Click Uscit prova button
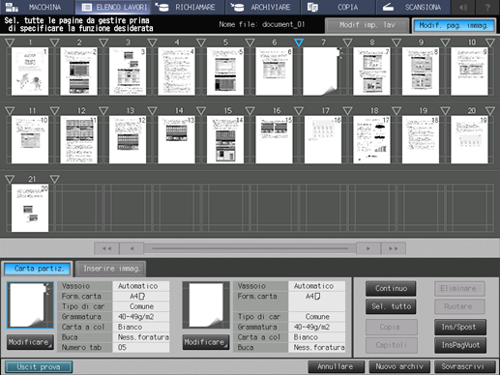Image resolution: width=500 pixels, height=375 pixels. [39, 367]
